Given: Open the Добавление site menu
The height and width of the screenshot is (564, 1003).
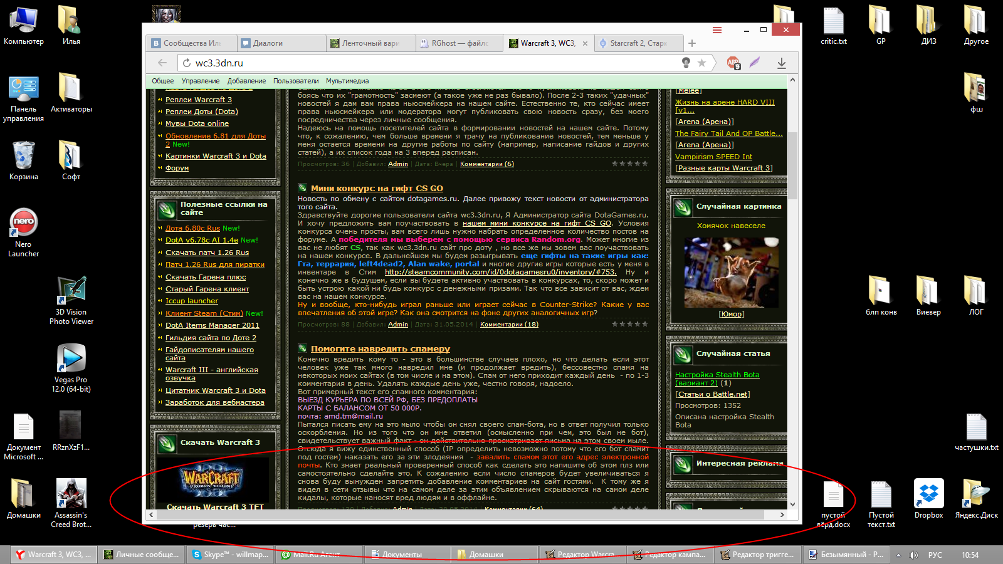Looking at the screenshot, I should (x=246, y=81).
